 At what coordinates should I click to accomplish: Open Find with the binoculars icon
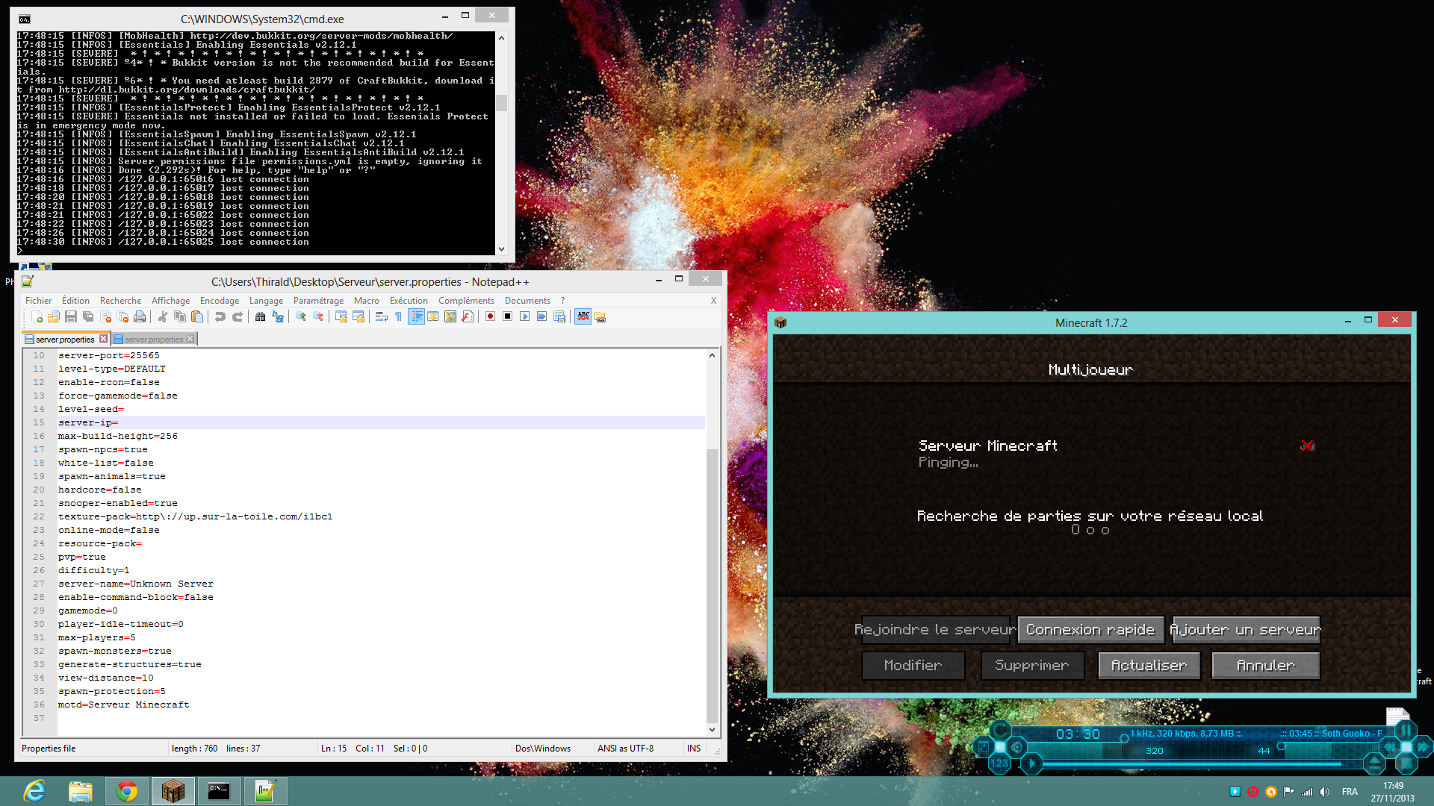tap(260, 316)
